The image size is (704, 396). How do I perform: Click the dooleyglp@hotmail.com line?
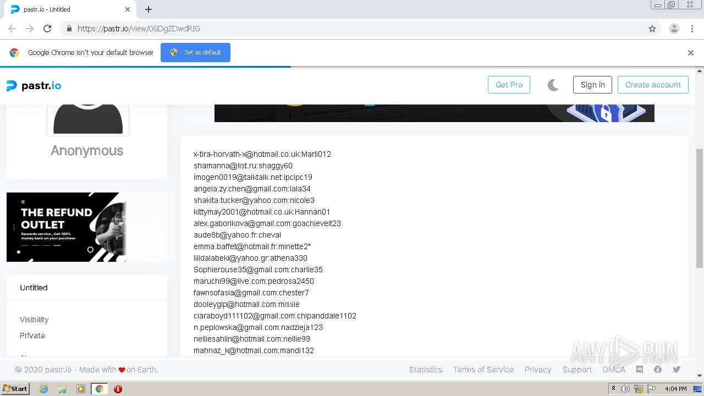[x=246, y=304]
